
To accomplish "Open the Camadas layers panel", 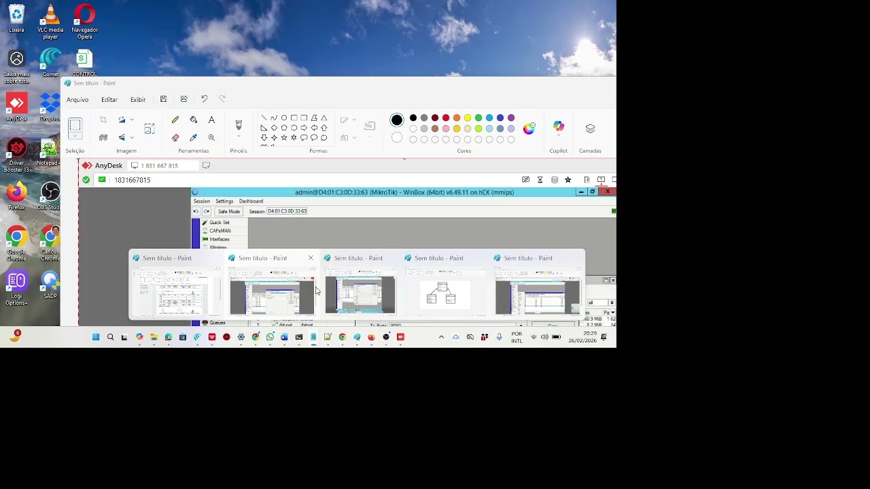I will 590,128.
